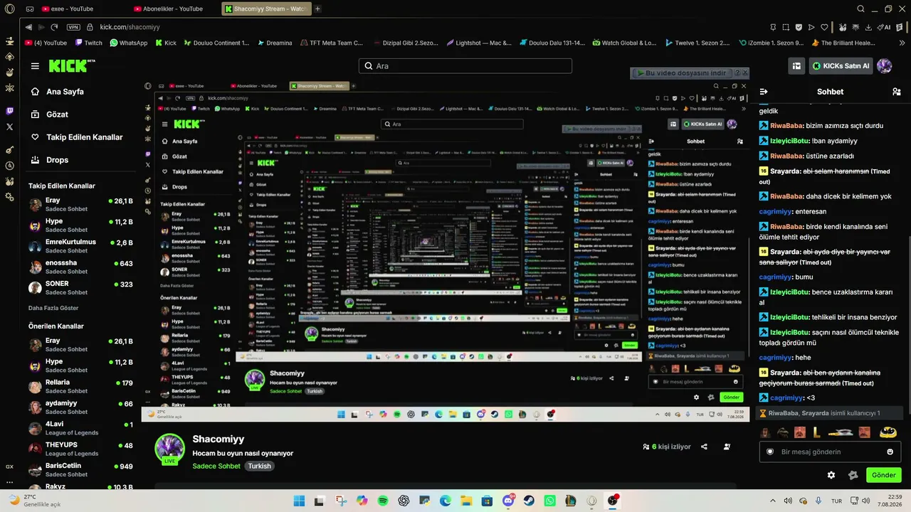Click the 6 kişi izliyor viewer count
This screenshot has width=911, height=512.
[x=666, y=447]
